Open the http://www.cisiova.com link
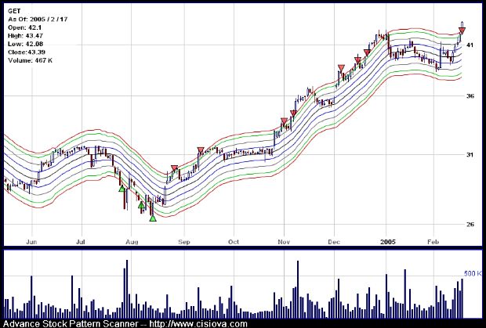The image size is (486, 328). tap(198, 324)
